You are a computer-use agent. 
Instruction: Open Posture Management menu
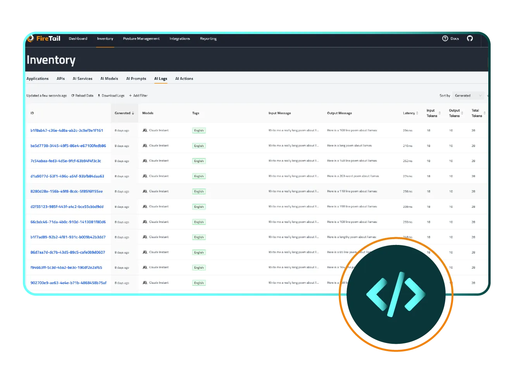[141, 38]
